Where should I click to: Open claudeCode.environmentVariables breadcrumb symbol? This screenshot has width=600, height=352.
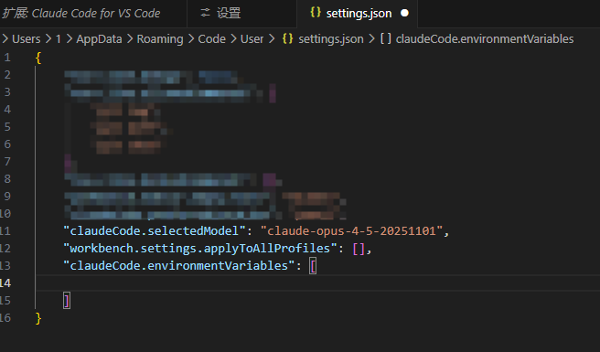pos(485,39)
